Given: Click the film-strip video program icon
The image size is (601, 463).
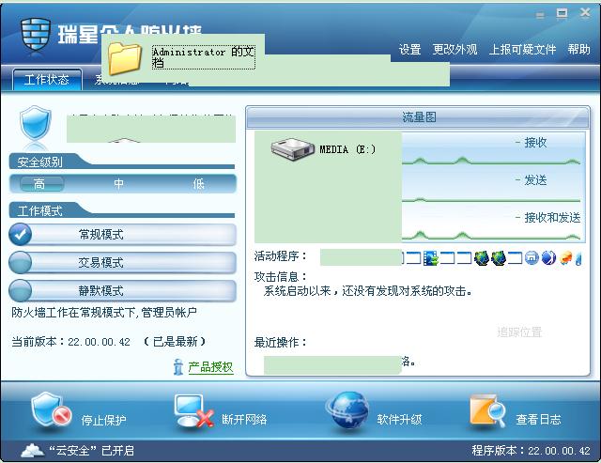Looking at the screenshot, I should coord(430,258).
